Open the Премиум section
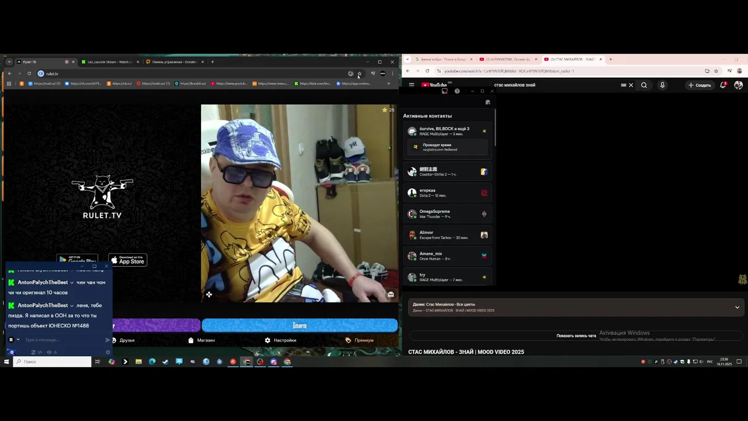748x421 pixels. 359,340
